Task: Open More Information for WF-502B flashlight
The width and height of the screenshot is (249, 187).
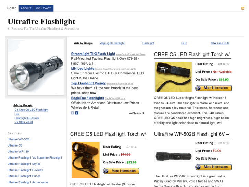Action: point(213,167)
